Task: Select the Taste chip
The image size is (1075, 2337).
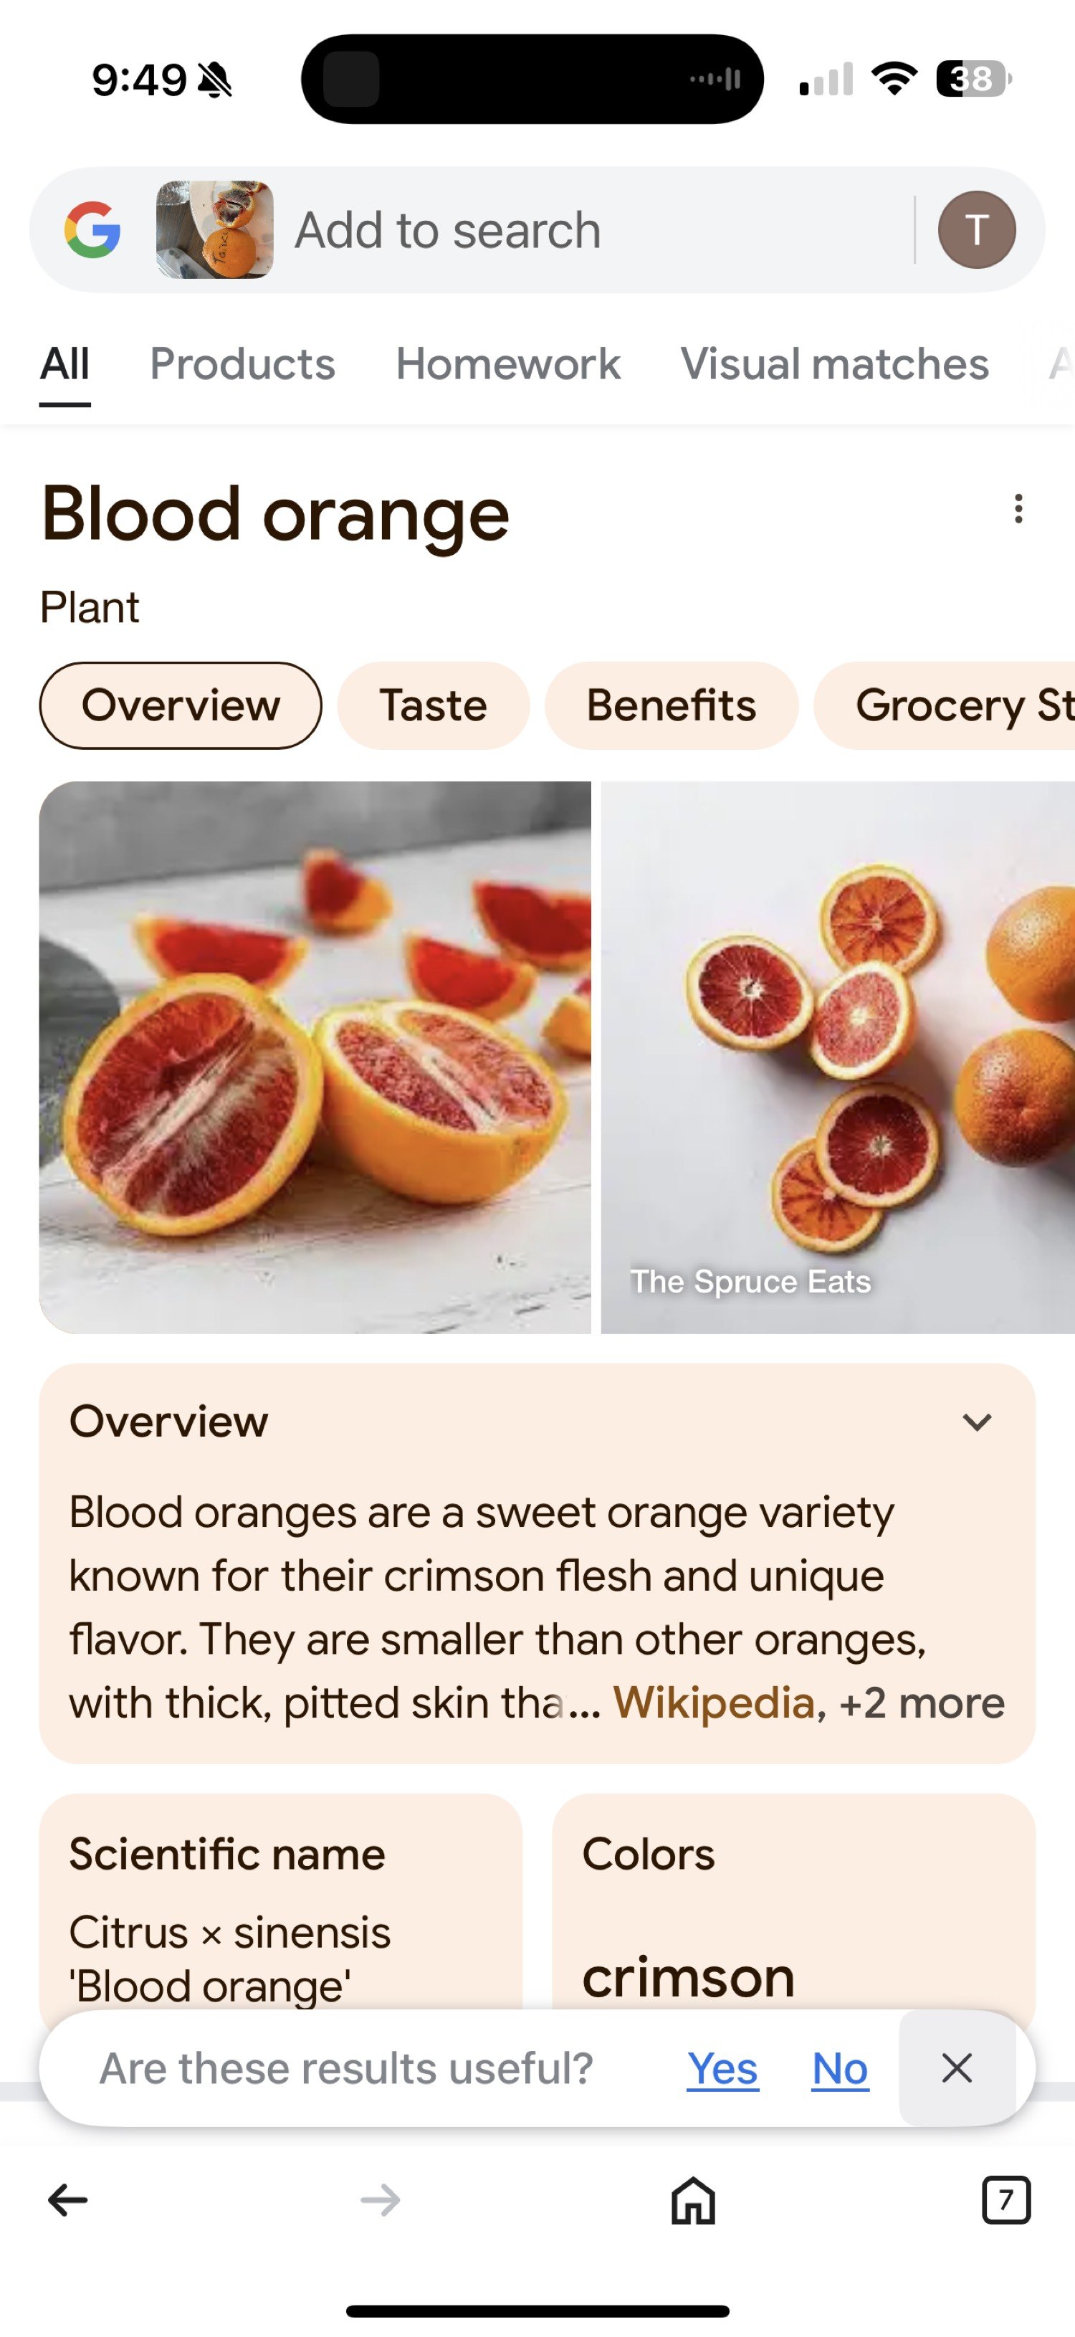Action: coord(434,706)
